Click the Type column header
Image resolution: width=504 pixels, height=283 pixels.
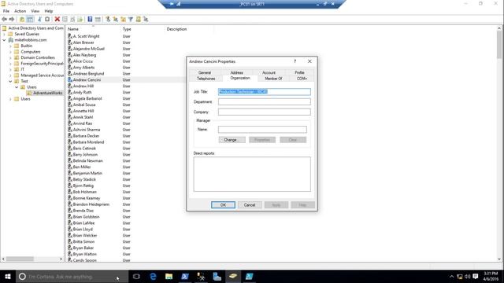143,29
